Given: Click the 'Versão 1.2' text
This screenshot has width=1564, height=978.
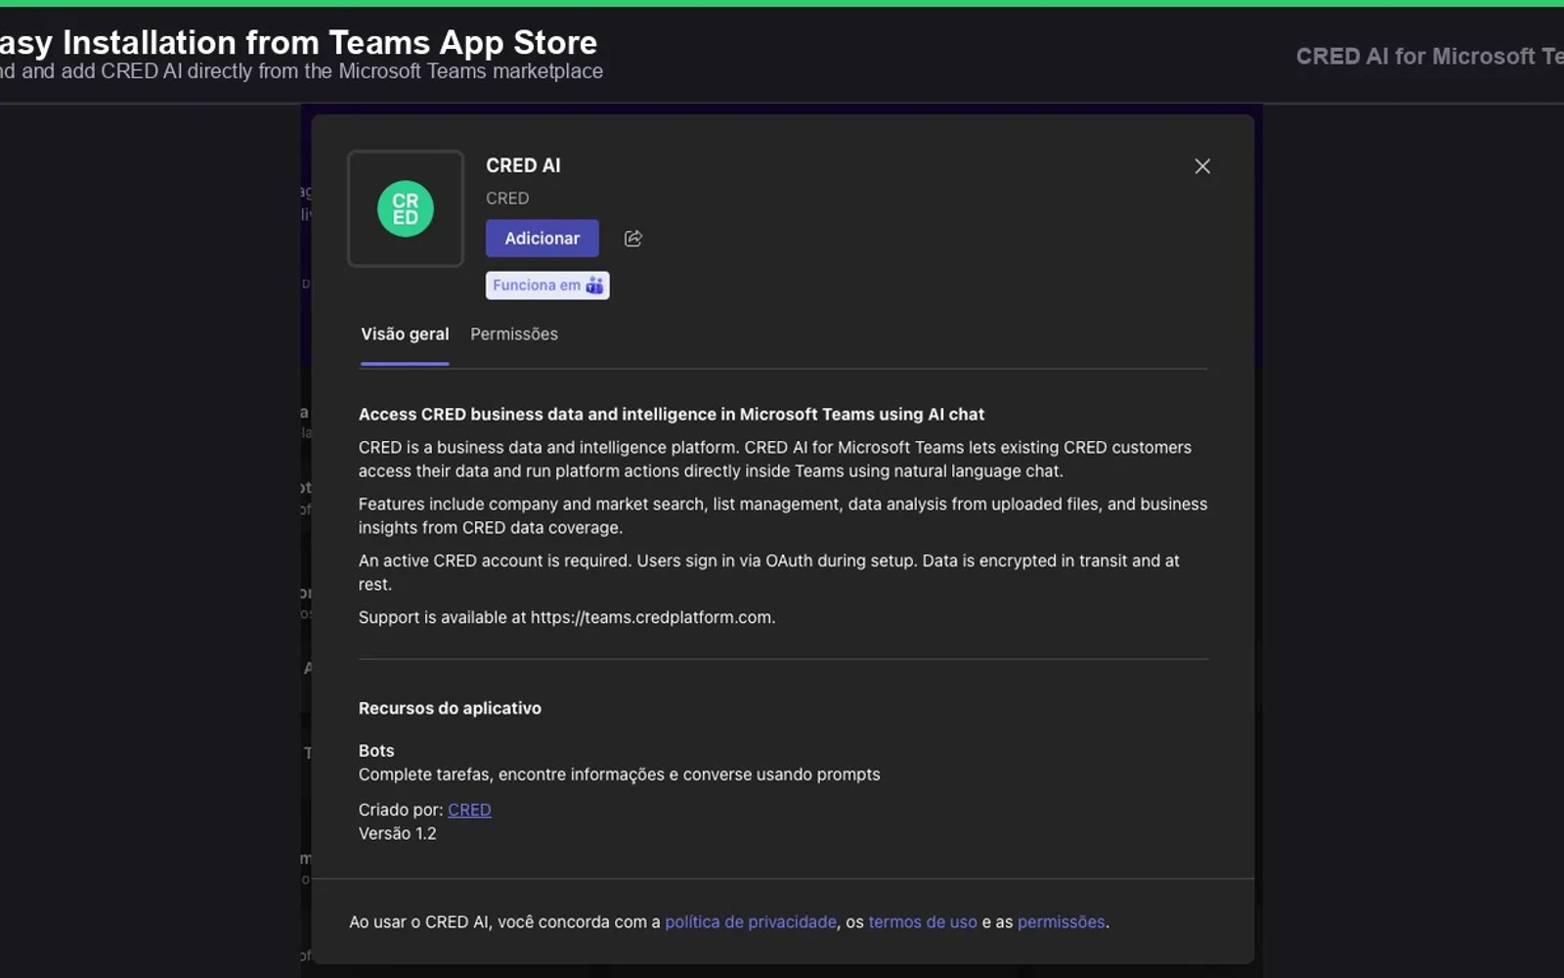Looking at the screenshot, I should [398, 834].
